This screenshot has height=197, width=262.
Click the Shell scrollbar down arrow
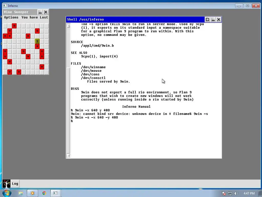coord(68,156)
